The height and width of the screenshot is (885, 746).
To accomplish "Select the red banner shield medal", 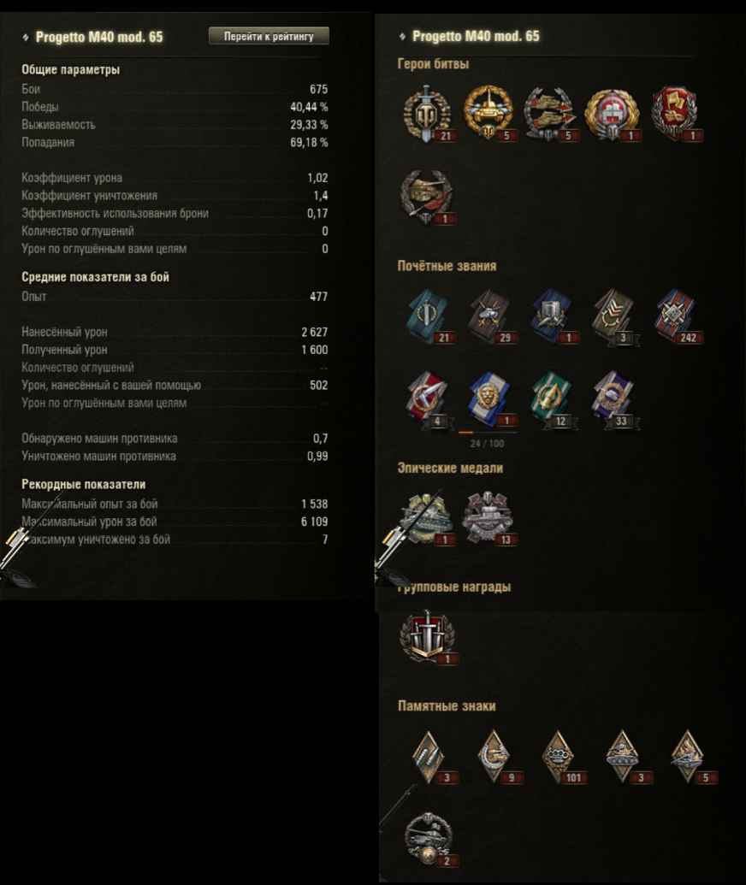I will pos(675,113).
